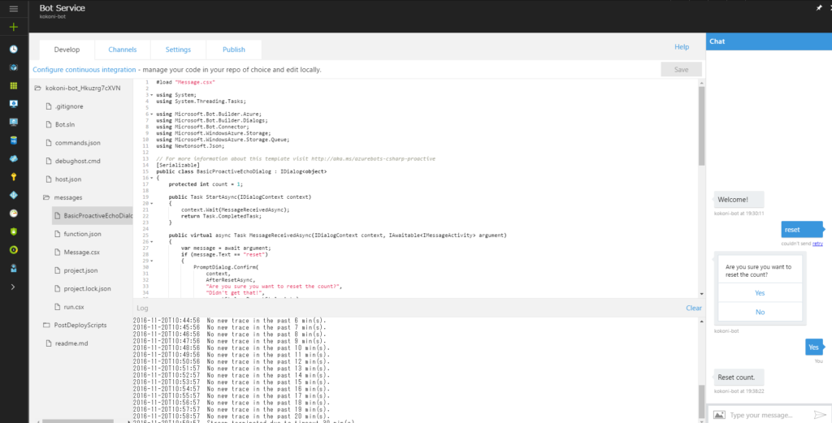The width and height of the screenshot is (832, 423).
Task: Open Message.csx file
Action: click(82, 253)
